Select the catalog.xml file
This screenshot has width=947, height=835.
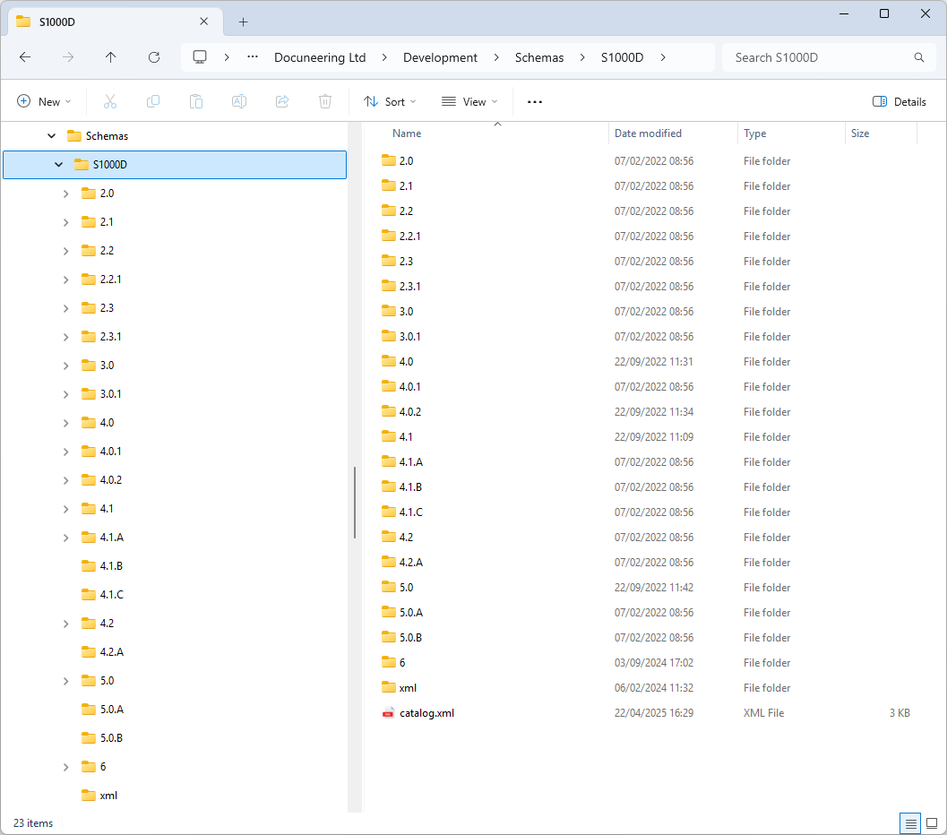pos(426,713)
